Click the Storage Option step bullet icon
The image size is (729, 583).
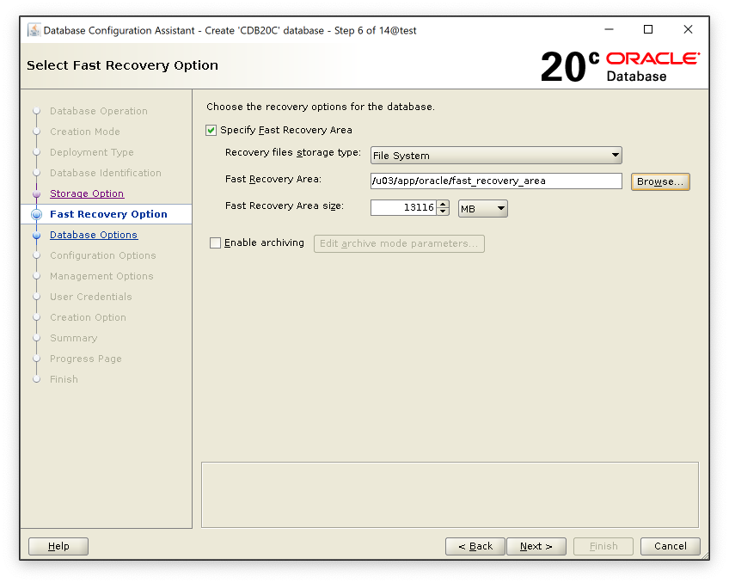(x=36, y=193)
